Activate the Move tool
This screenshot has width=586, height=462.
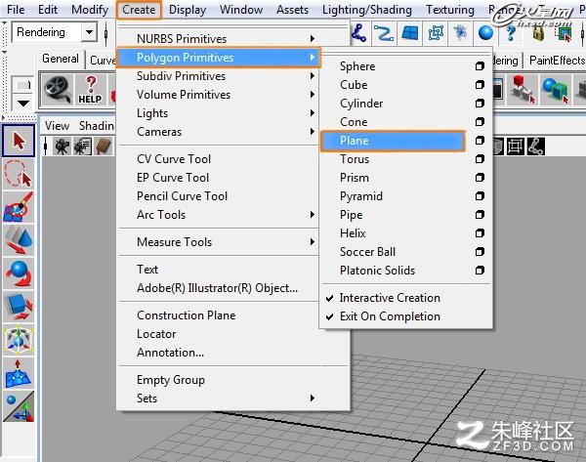pyautogui.click(x=19, y=240)
